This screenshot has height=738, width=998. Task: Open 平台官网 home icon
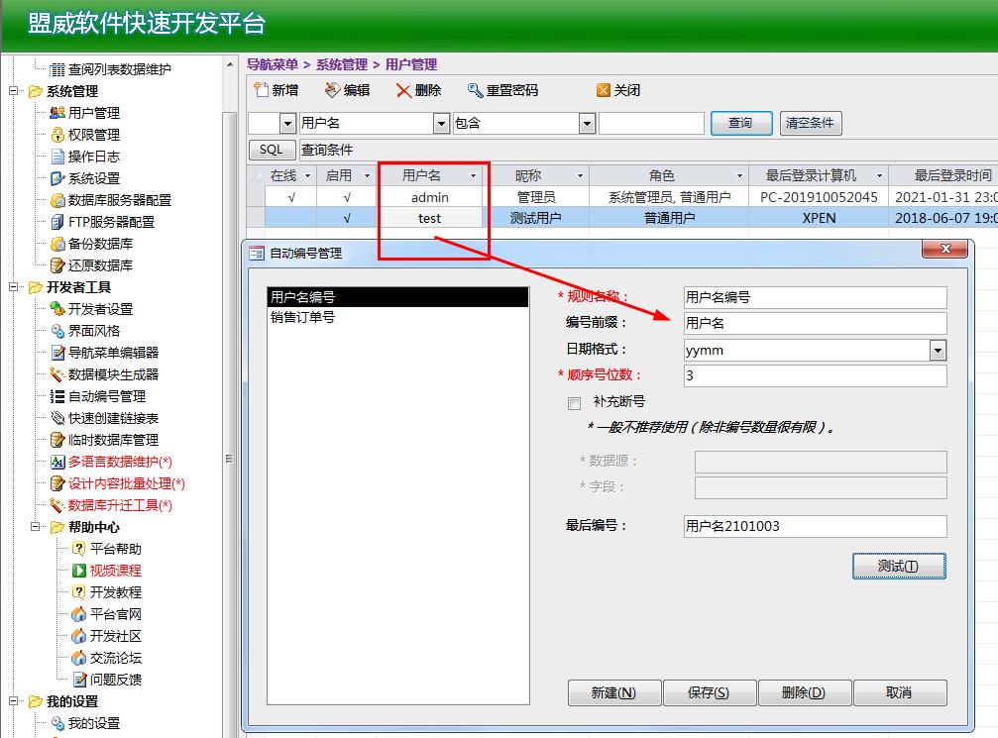[x=79, y=614]
